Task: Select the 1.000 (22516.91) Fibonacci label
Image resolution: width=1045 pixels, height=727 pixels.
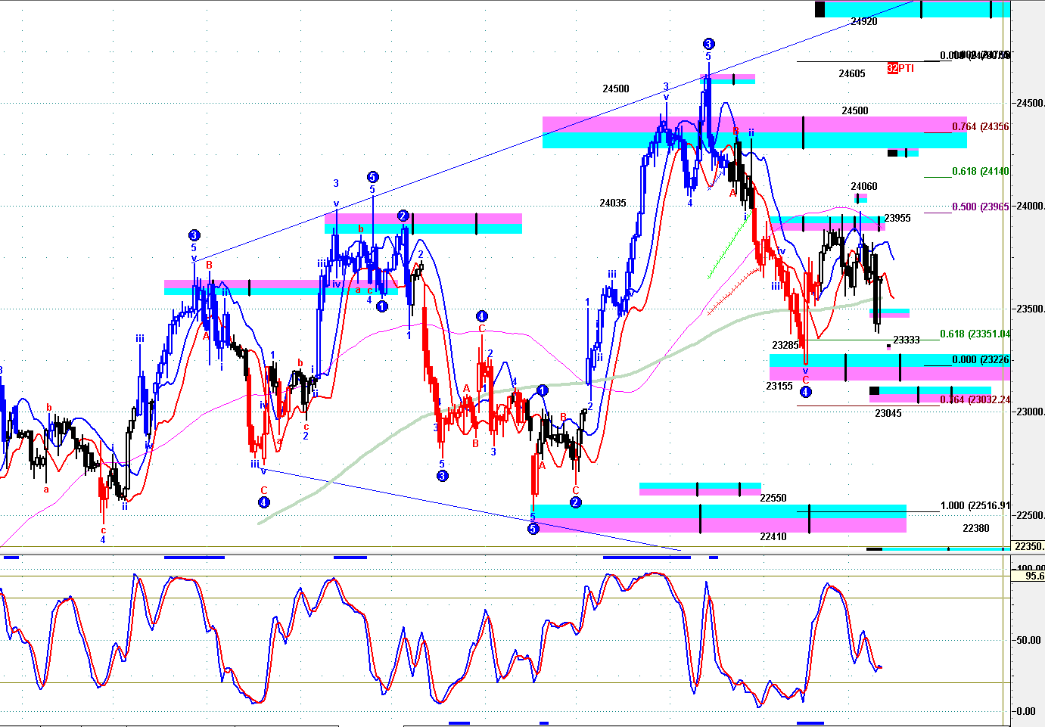Action: coord(975,505)
